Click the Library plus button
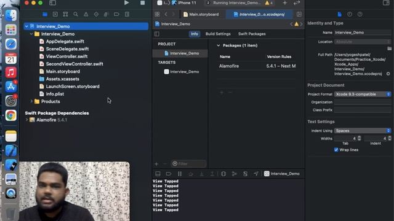This screenshot has height=221, width=394. coord(284,2)
